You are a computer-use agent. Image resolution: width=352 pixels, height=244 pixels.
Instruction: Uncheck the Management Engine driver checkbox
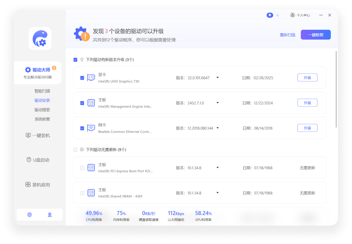click(x=82, y=103)
